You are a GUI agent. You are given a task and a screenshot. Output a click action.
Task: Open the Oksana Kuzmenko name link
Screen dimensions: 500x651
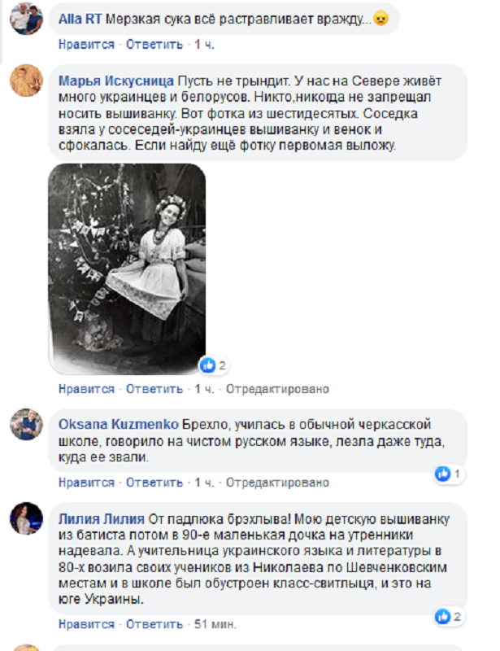point(118,424)
